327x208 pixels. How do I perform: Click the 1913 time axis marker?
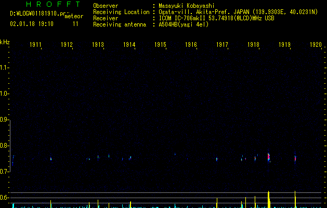[x=98, y=45]
